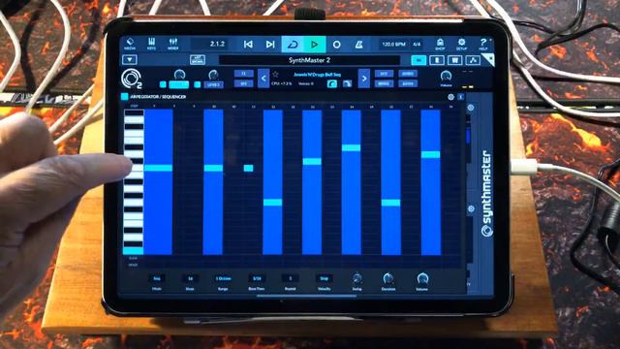This screenshot has height=349, width=620.
Task: Open the Help question mark
Action: [483, 44]
